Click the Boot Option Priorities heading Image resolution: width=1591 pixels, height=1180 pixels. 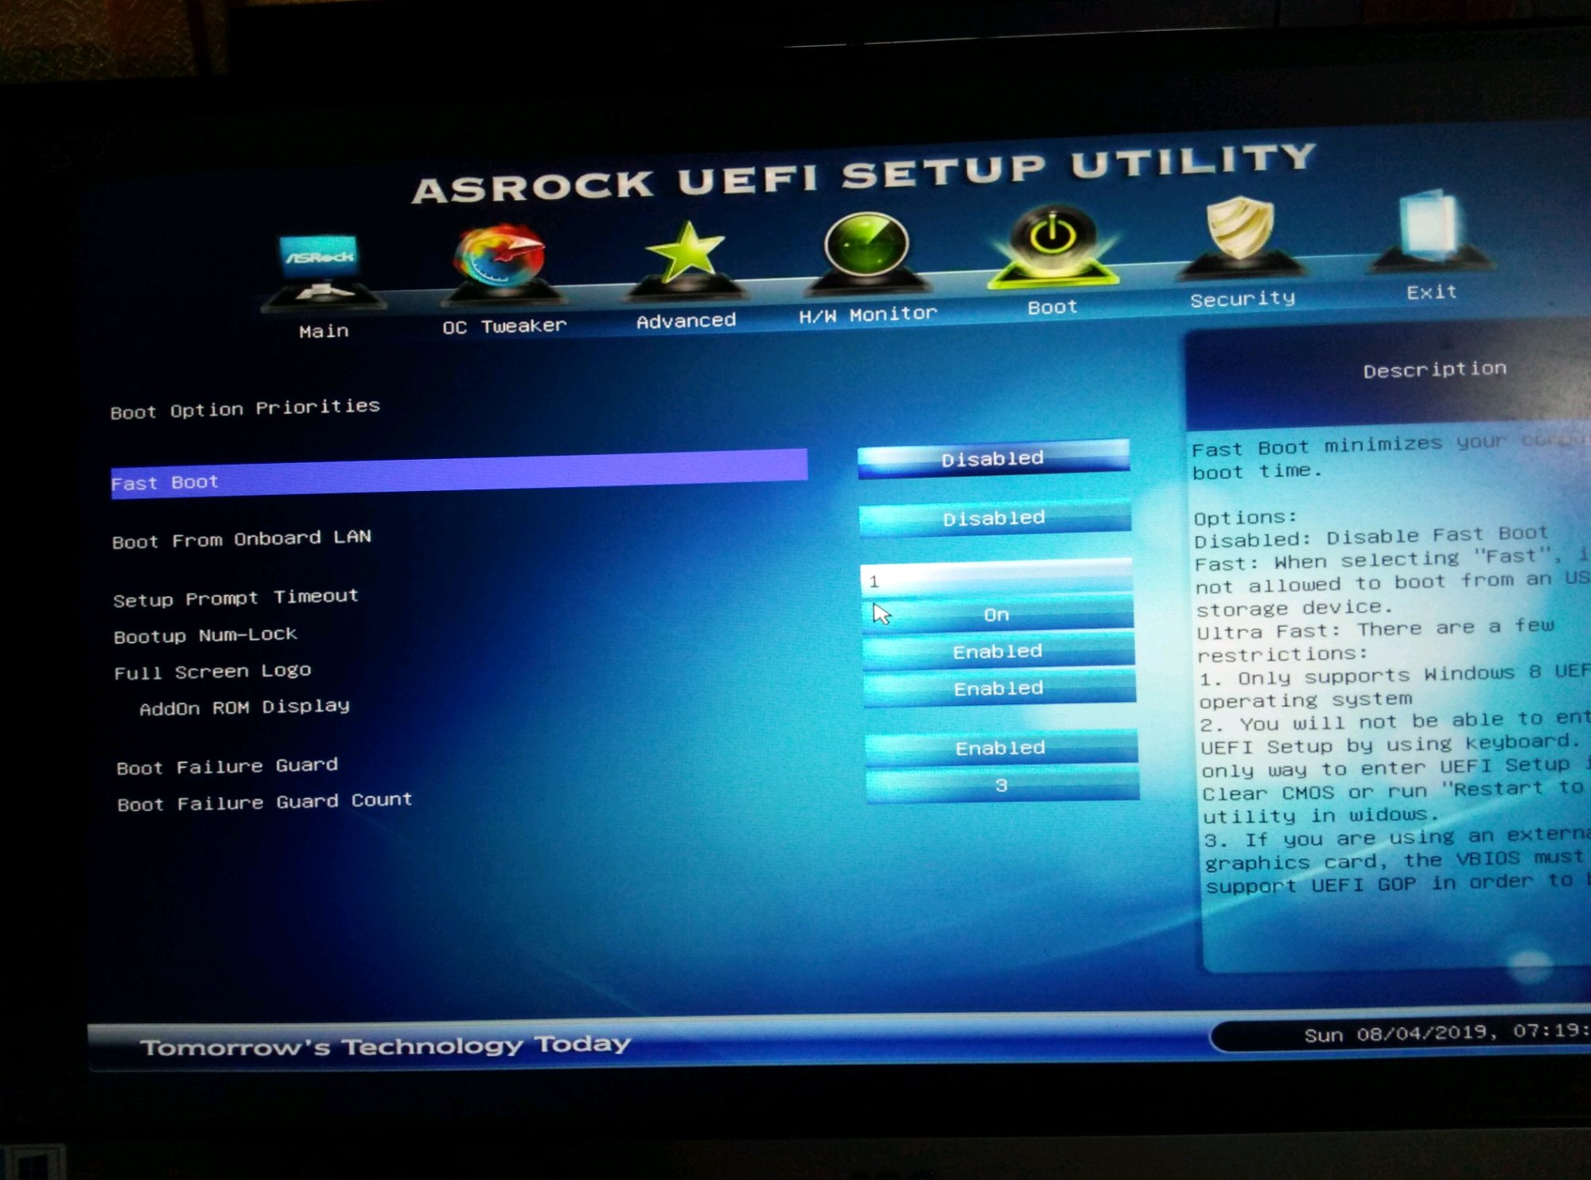(245, 409)
